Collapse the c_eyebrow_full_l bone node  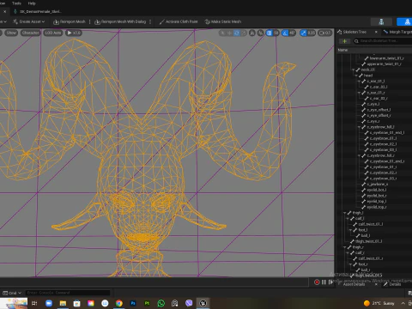point(360,127)
